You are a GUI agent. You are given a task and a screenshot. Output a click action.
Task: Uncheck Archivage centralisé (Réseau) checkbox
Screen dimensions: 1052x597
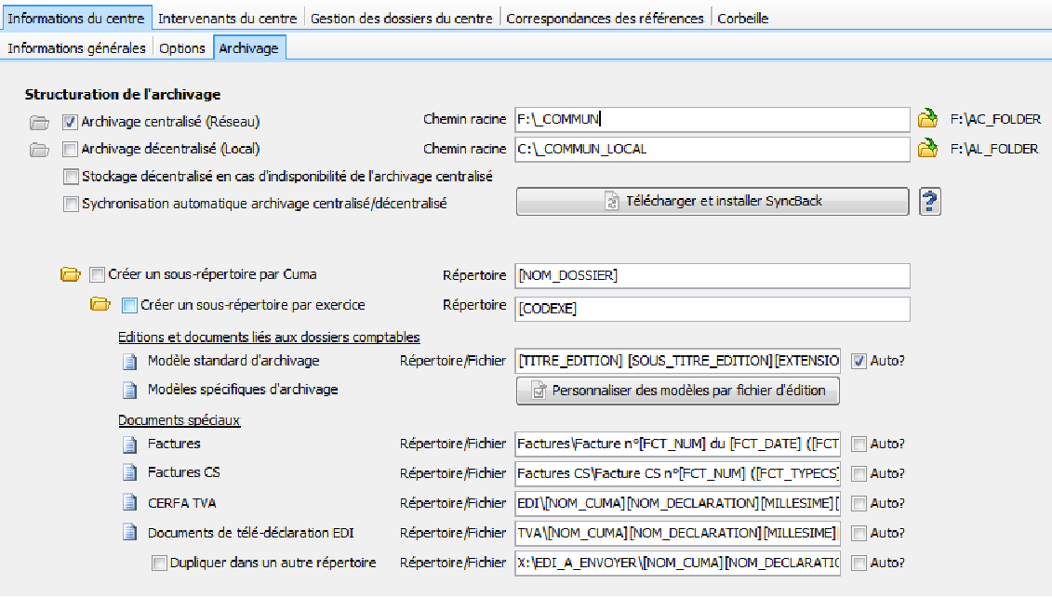[x=70, y=122]
